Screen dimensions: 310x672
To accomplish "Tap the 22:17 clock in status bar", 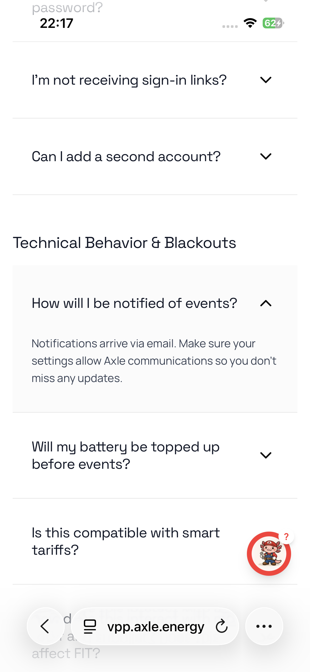I will [57, 23].
